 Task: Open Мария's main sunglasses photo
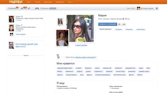(80, 28)
